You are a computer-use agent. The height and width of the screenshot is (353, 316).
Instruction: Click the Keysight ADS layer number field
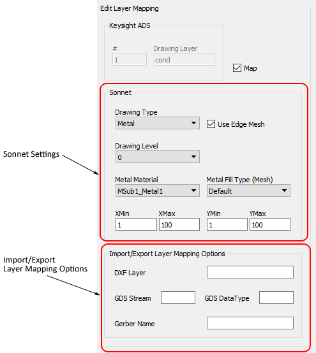(x=130, y=59)
